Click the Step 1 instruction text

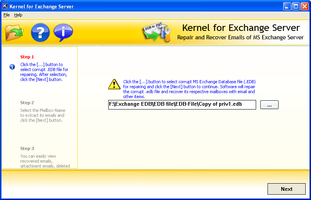44,72
